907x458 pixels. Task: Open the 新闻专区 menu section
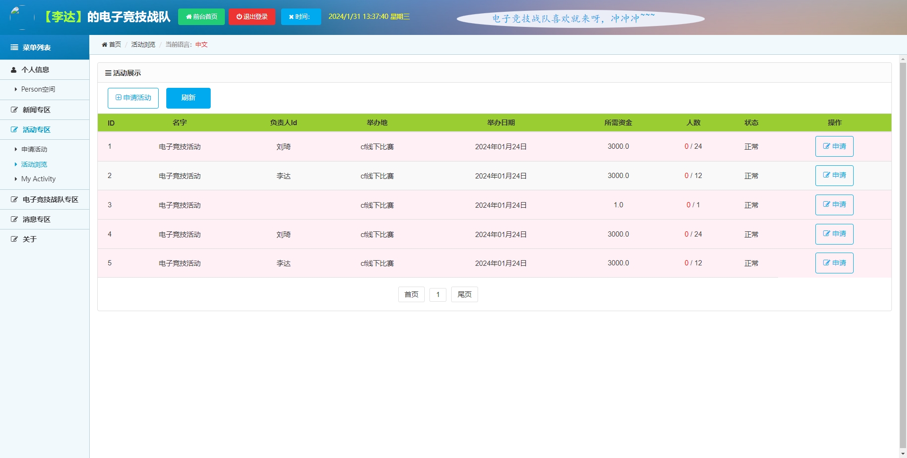coord(44,110)
